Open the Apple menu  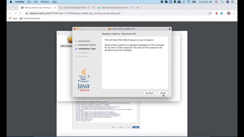[x=11, y=2]
